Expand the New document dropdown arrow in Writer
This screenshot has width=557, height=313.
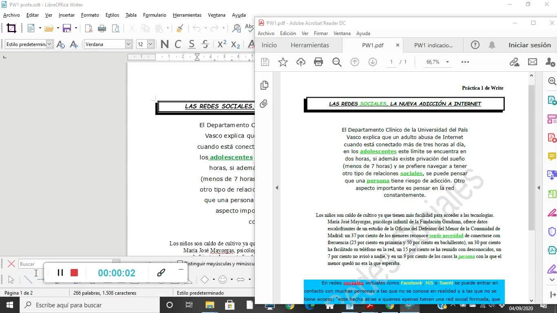(40, 28)
